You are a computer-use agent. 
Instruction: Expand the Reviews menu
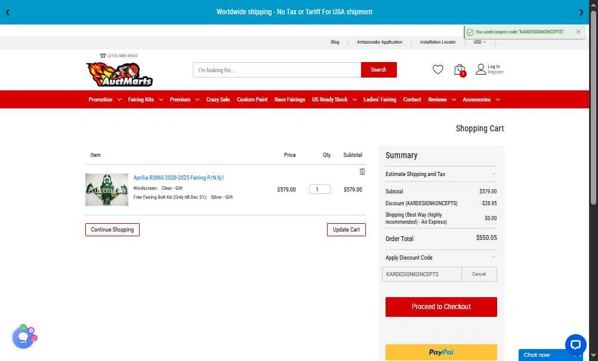click(442, 100)
